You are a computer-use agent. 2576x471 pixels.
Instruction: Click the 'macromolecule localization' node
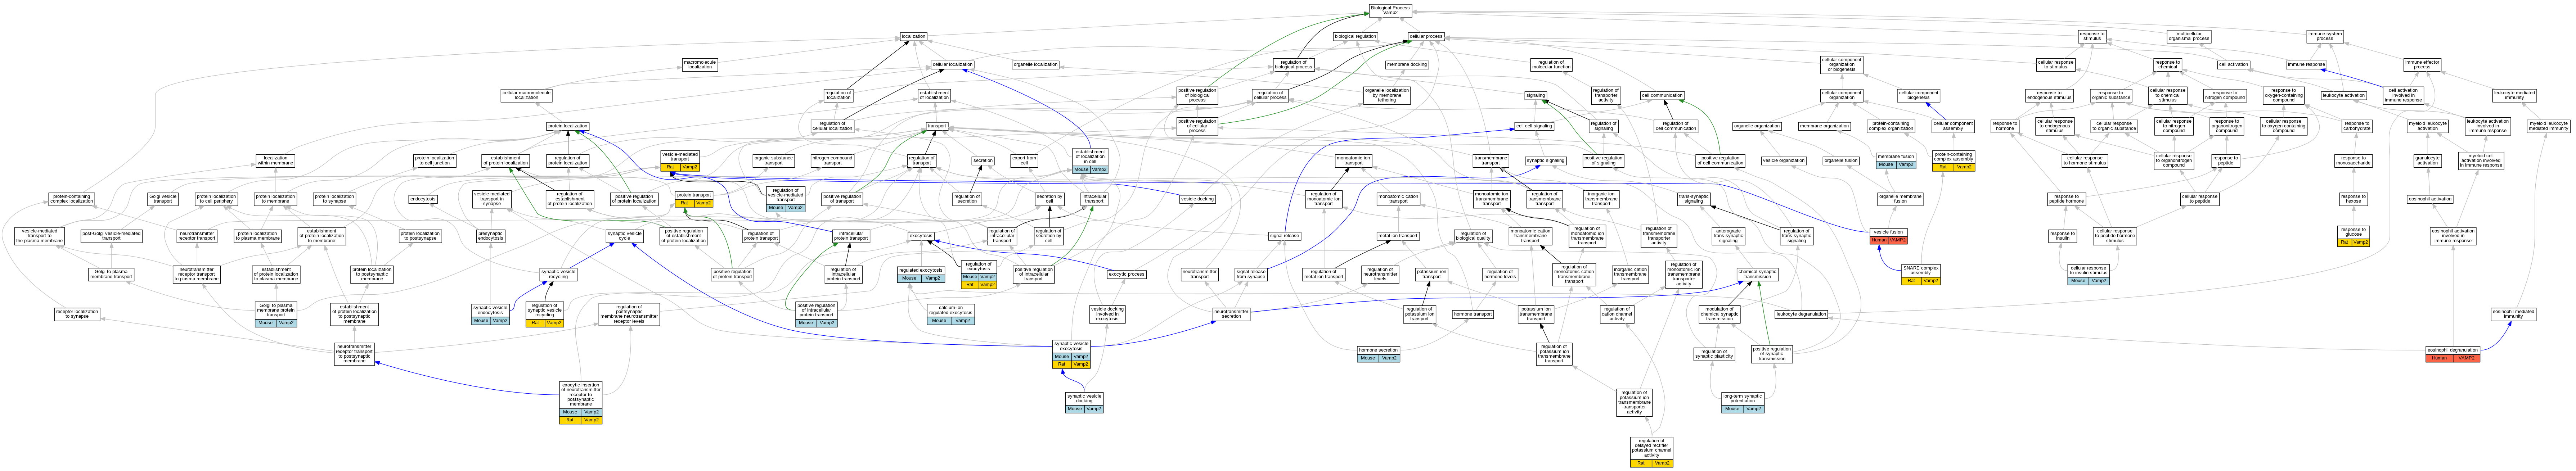pos(700,65)
